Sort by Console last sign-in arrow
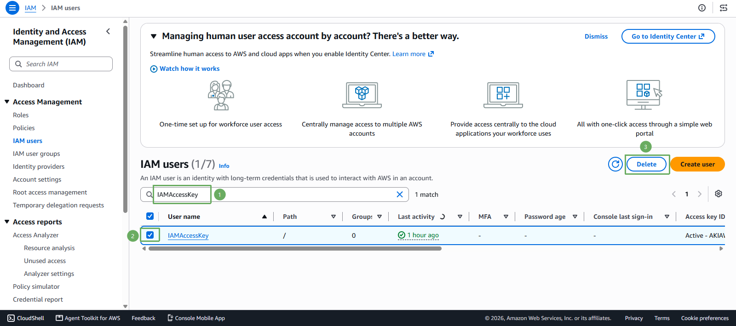736x326 pixels. pyautogui.click(x=667, y=217)
